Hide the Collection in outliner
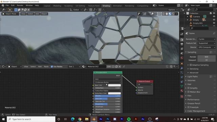Image resolution: width=217 pixels, height=122 pixels. (x=214, y=13)
